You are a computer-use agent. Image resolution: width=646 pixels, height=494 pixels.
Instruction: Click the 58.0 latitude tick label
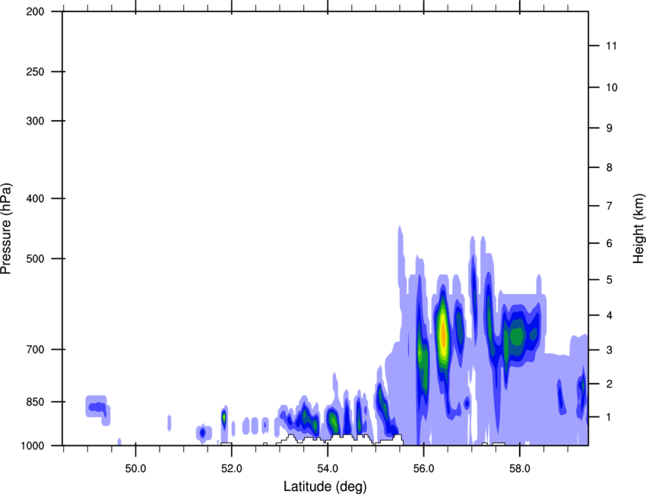pos(521,469)
